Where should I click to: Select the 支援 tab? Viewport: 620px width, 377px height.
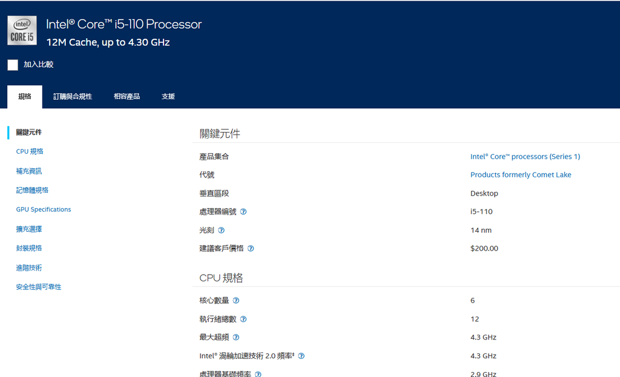pos(168,96)
